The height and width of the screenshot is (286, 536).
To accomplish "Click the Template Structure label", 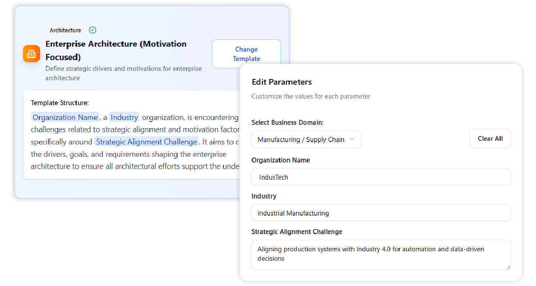I will [x=60, y=103].
